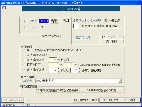Click F1:送信ログの表示 button
This screenshot has width=142, height=107.
click(x=85, y=100)
